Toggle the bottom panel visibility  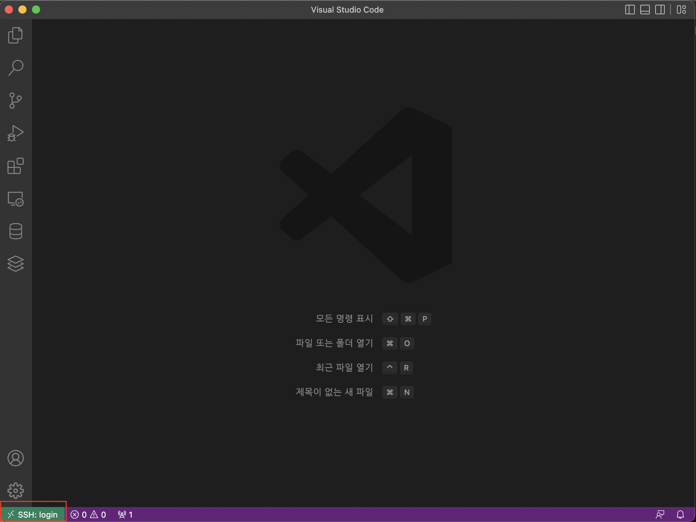[x=645, y=10]
